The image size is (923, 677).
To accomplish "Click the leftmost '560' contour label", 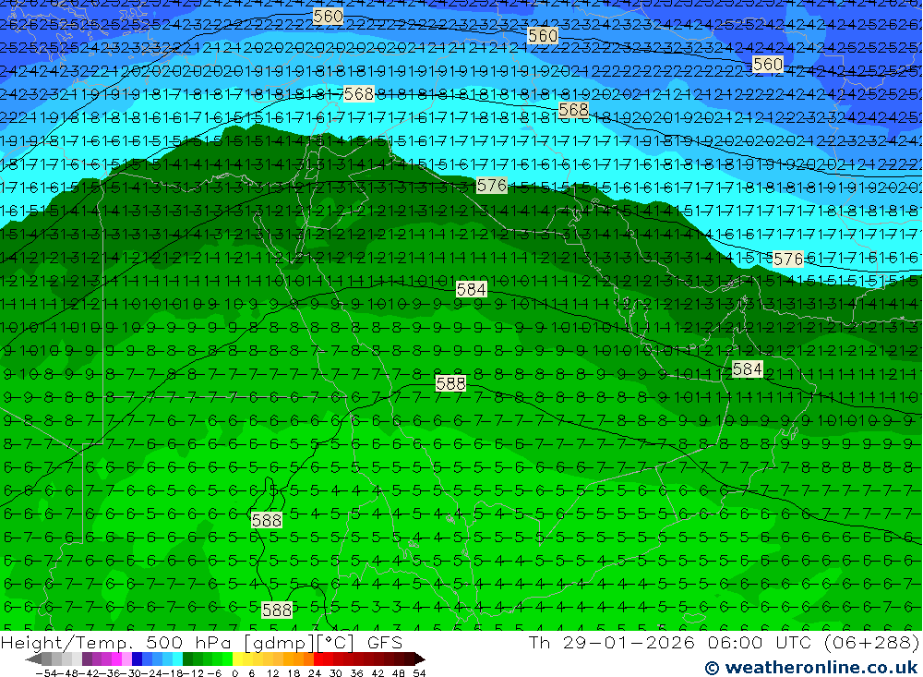I will pos(328,16).
